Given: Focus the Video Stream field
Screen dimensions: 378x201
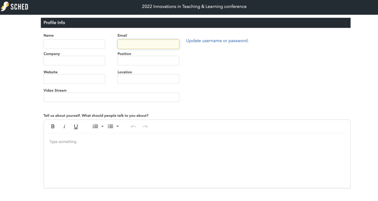Looking at the screenshot, I should (x=111, y=97).
